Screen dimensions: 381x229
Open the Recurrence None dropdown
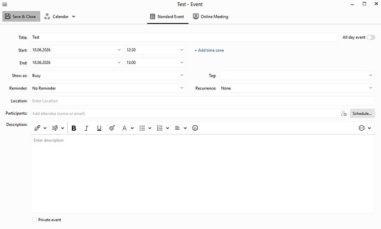pos(297,88)
